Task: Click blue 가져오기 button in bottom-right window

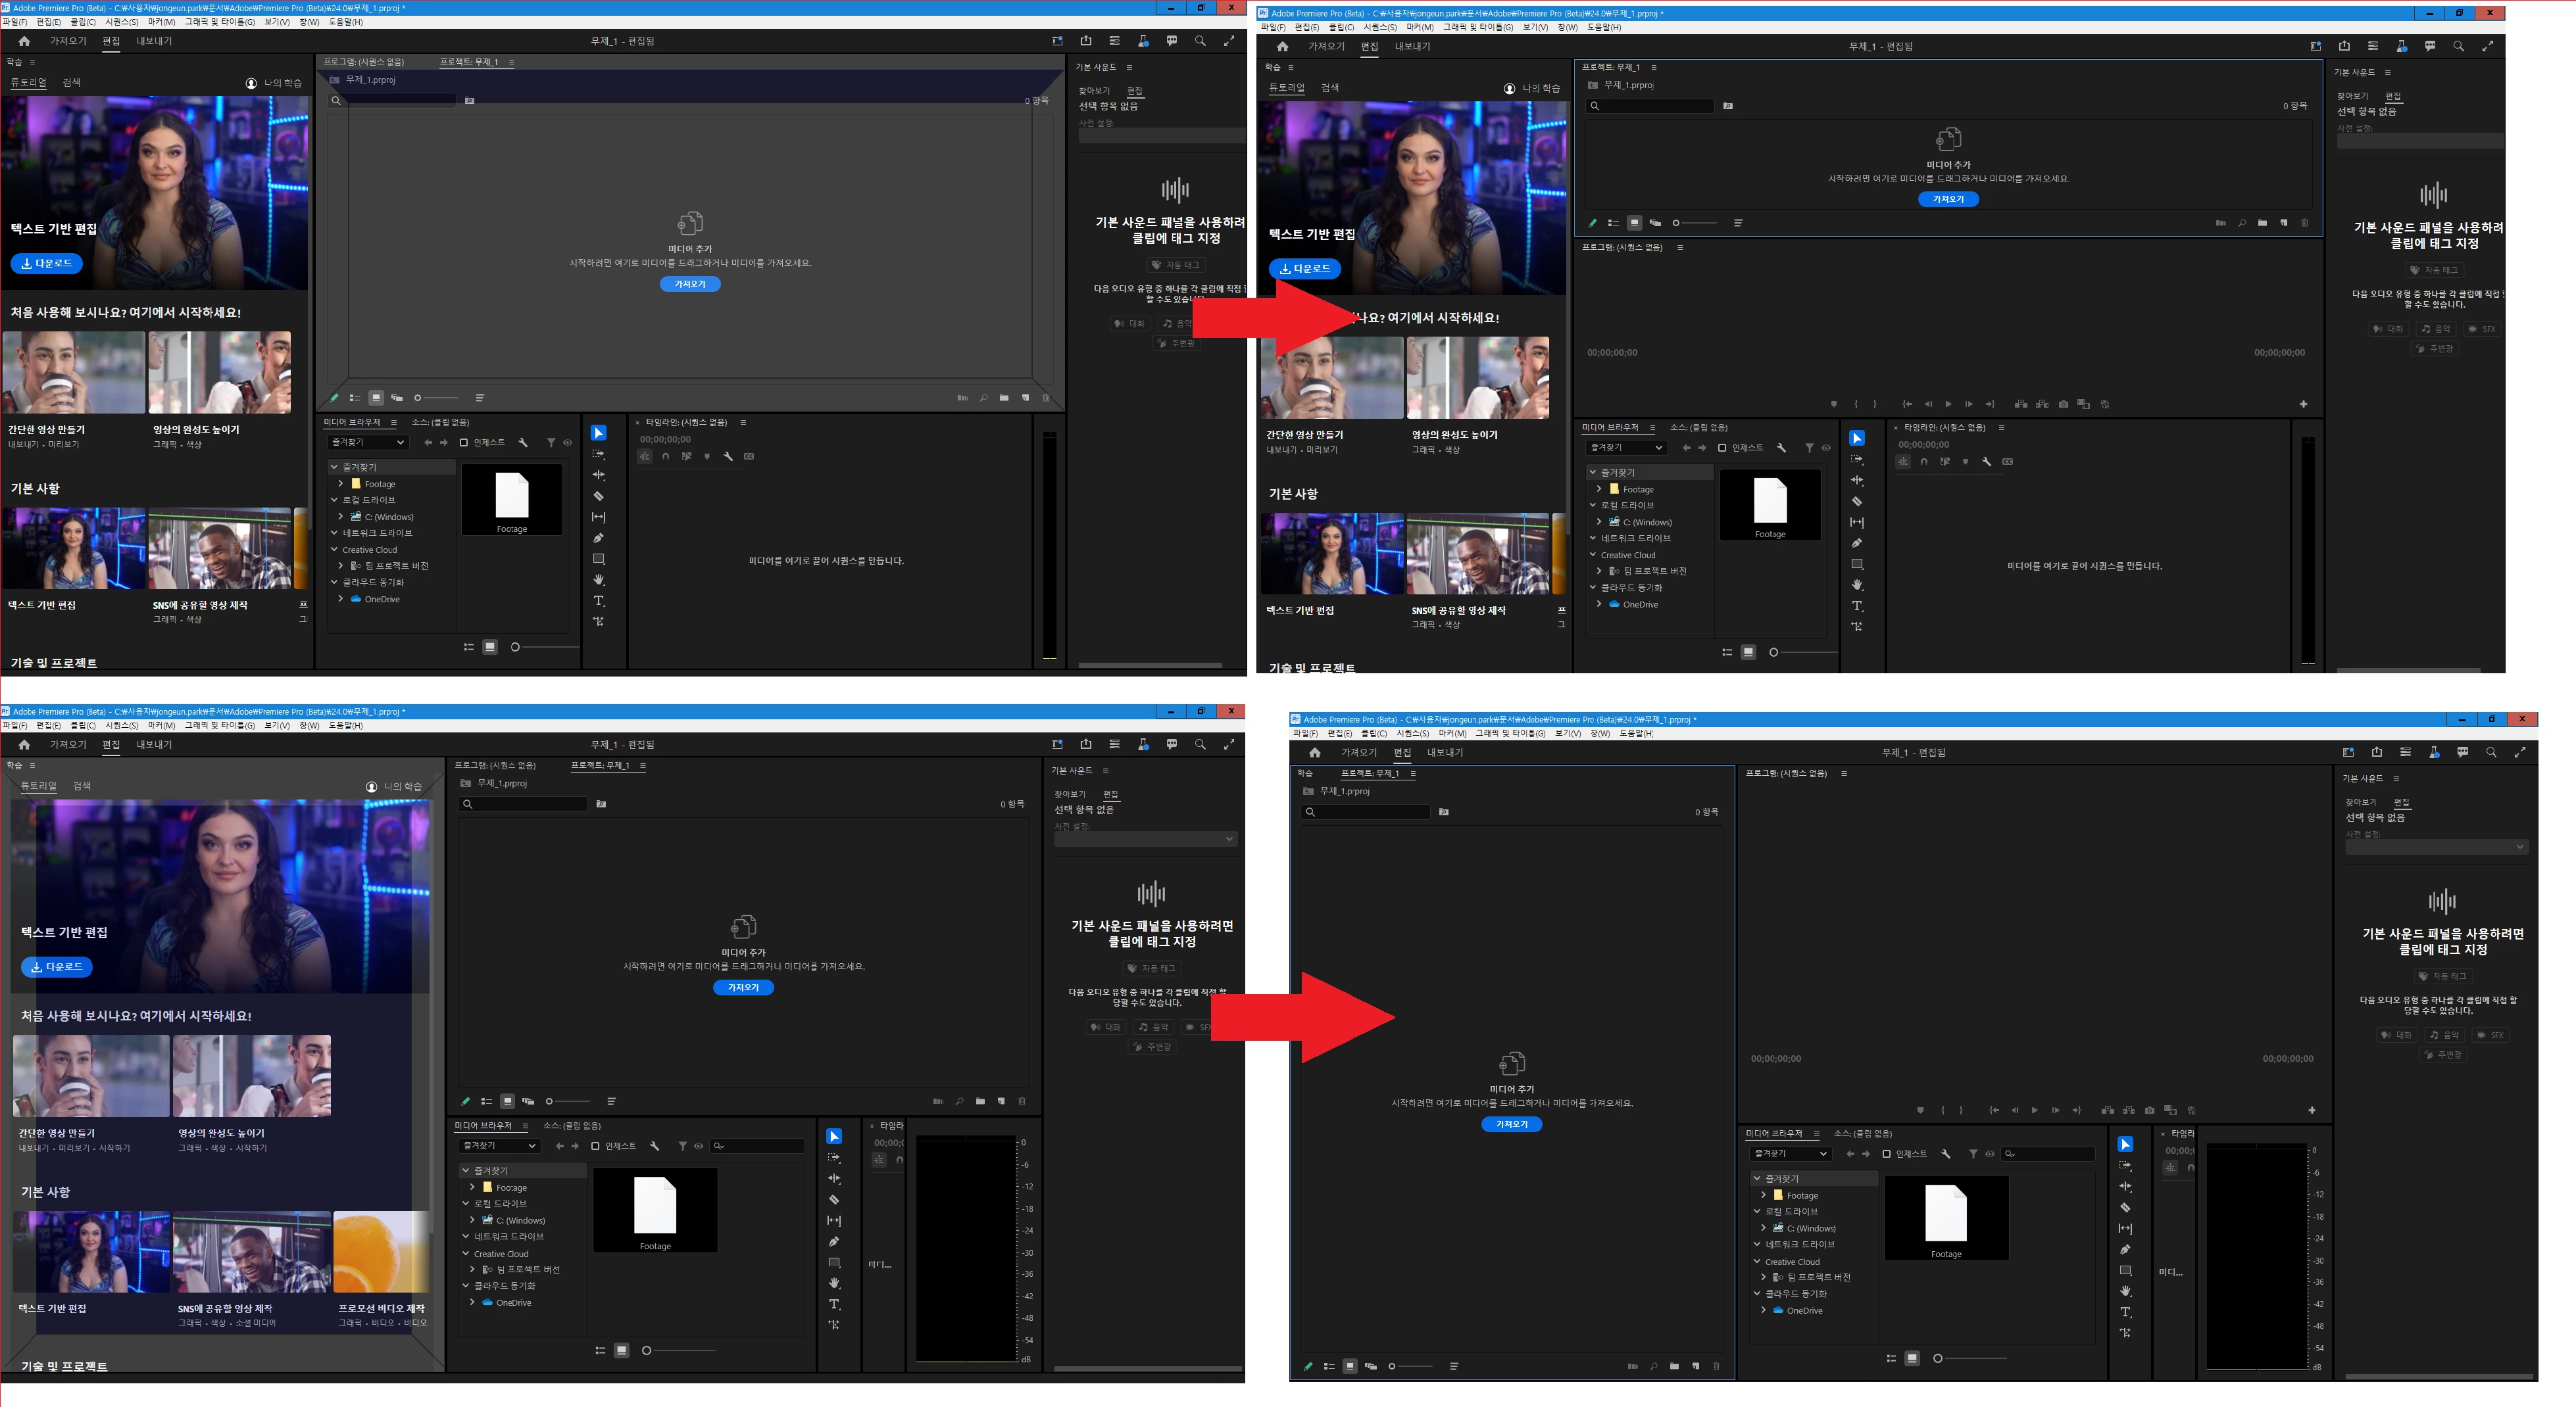Action: coord(1511,1124)
